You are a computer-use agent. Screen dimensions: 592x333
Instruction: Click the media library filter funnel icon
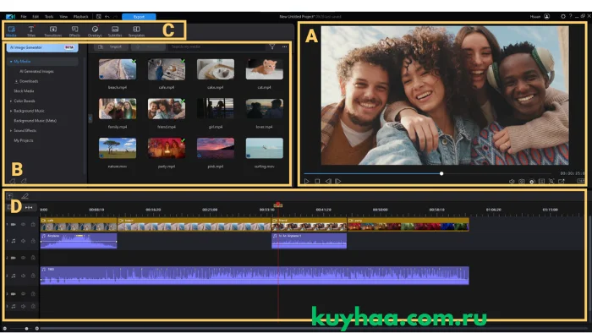(271, 46)
